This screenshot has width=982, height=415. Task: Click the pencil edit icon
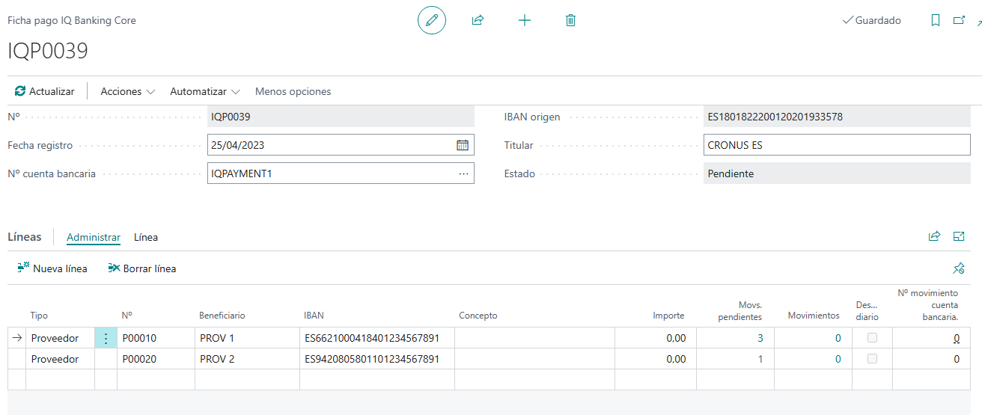click(431, 21)
